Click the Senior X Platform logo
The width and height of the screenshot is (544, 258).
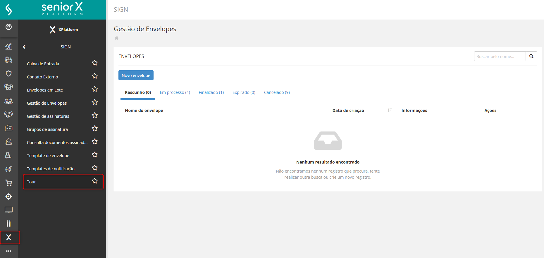click(62, 9)
